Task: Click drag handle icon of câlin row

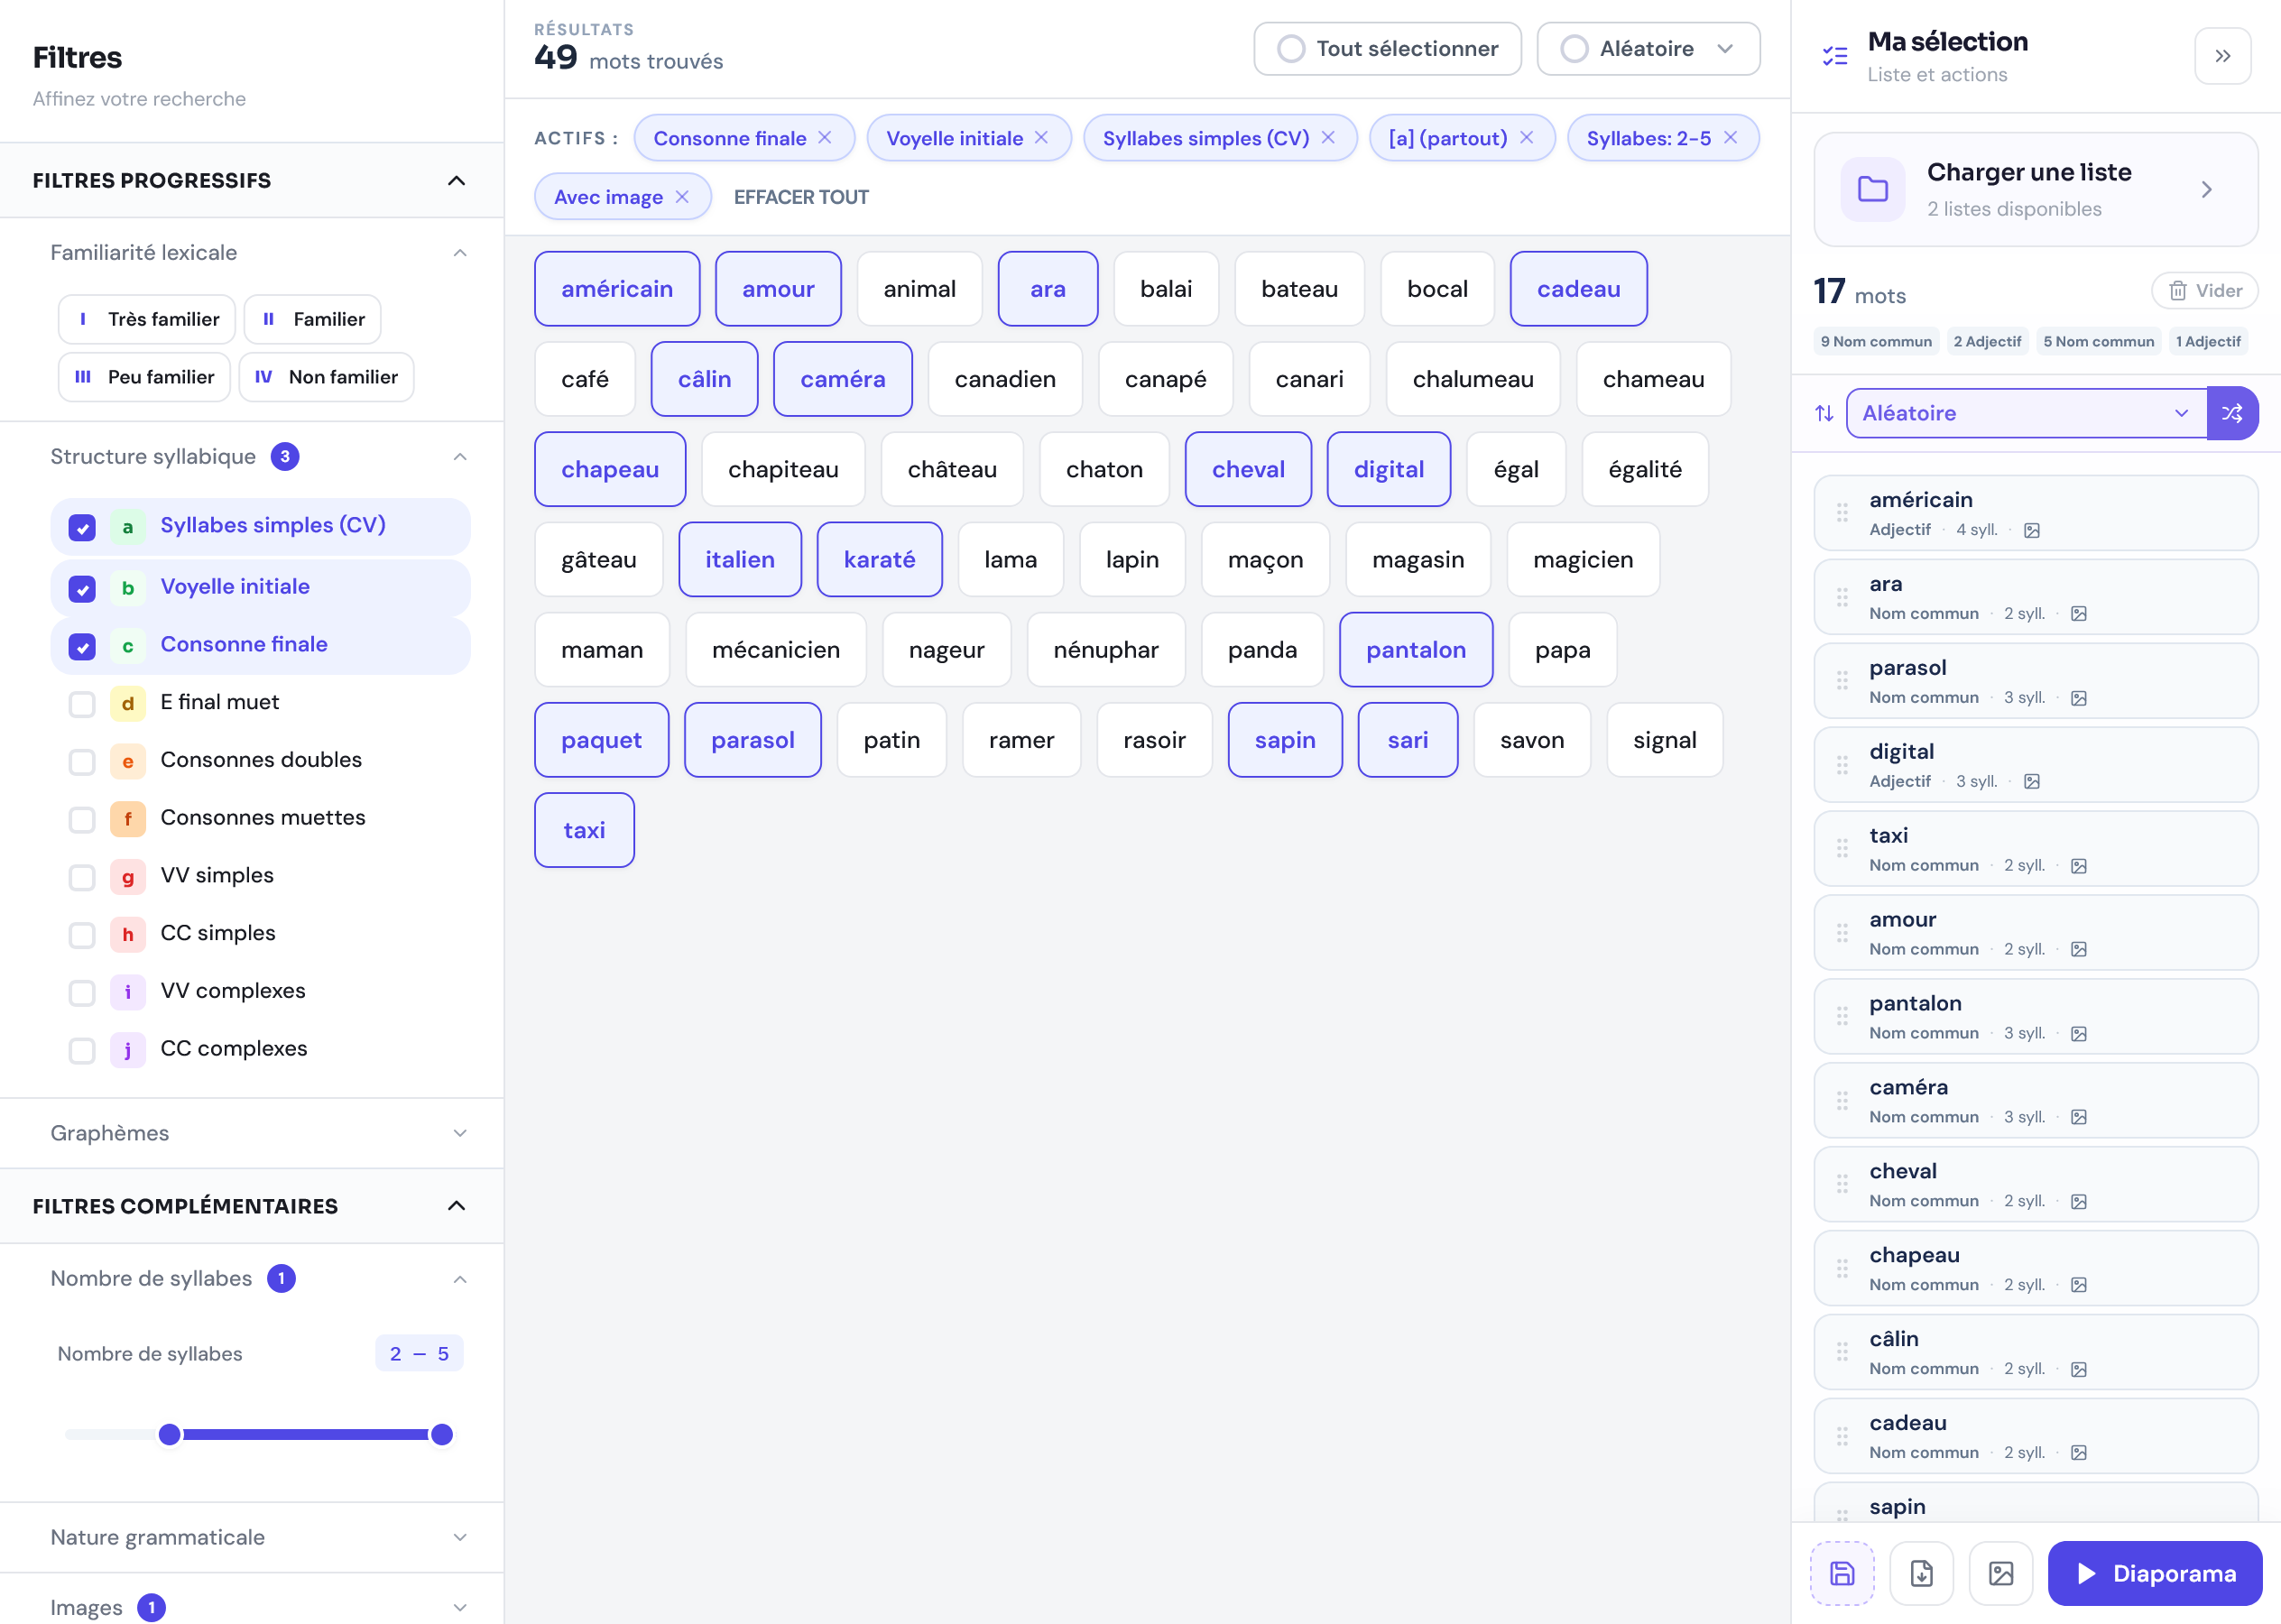Action: [x=1842, y=1353]
